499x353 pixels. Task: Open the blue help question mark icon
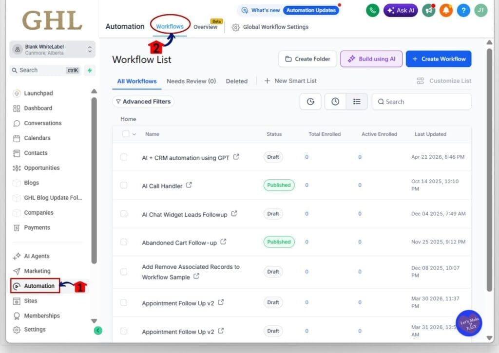pyautogui.click(x=463, y=10)
